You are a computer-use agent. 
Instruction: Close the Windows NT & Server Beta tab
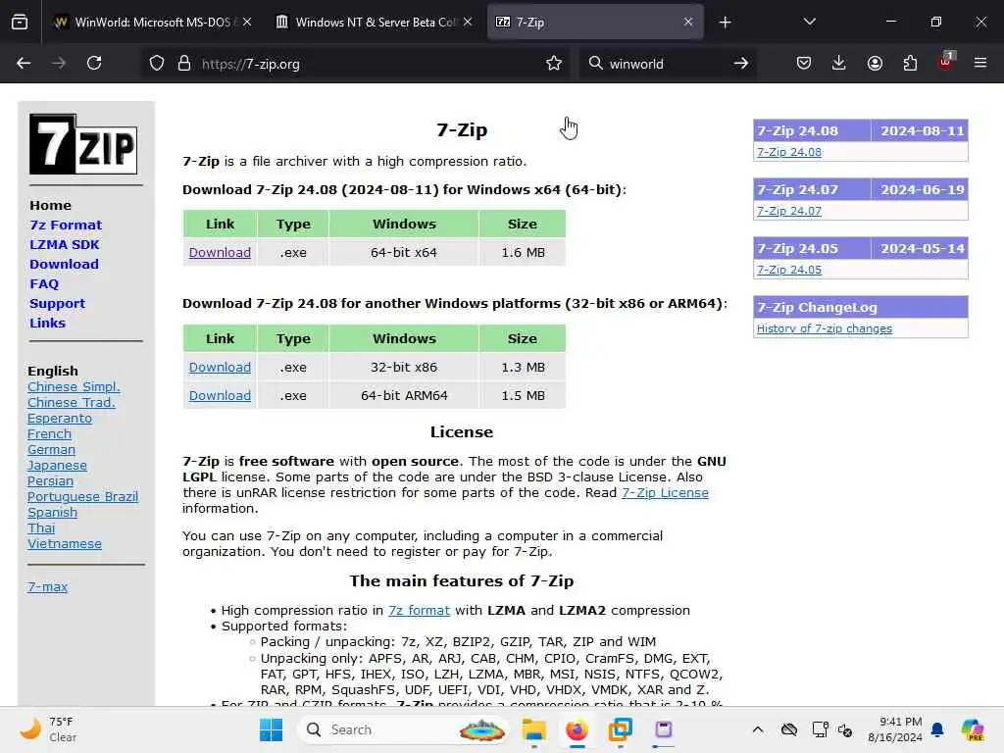(468, 22)
